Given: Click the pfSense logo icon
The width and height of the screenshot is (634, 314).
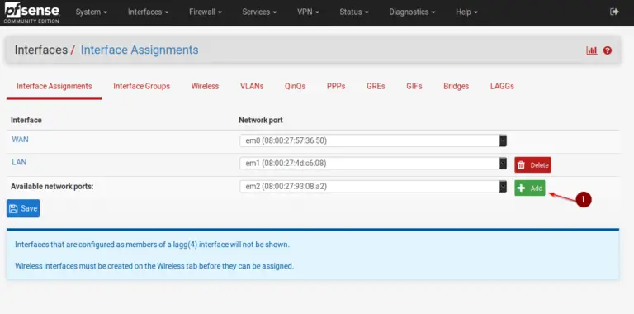Looking at the screenshot, I should click(x=31, y=12).
